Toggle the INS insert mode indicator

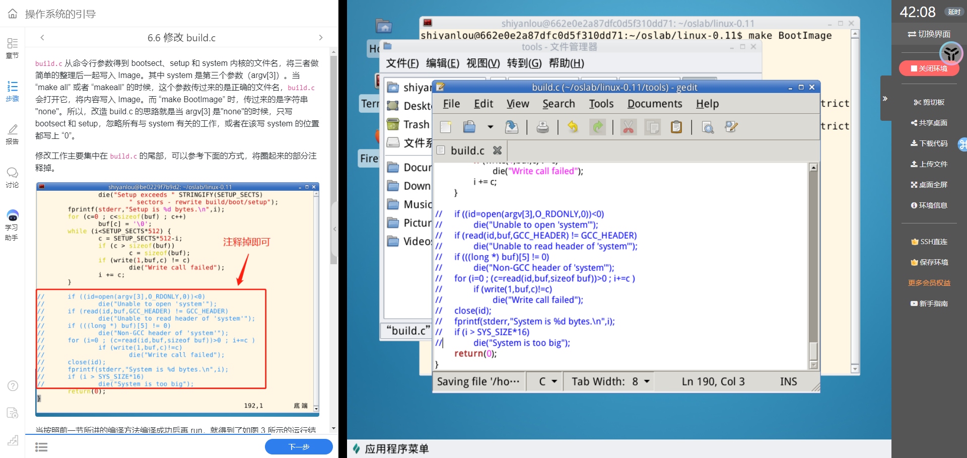pyautogui.click(x=788, y=381)
